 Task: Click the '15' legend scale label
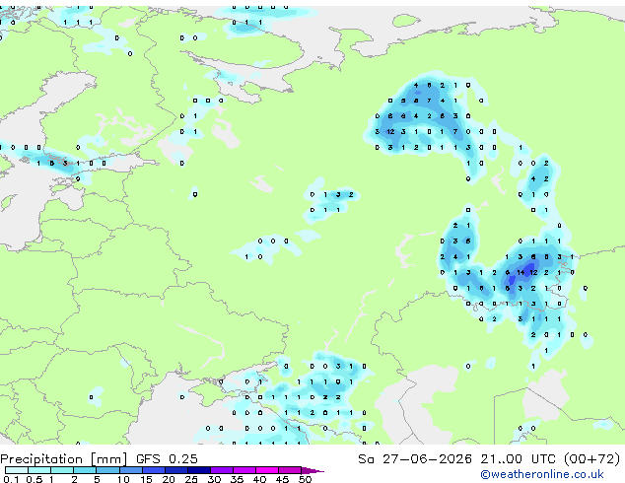(x=146, y=479)
